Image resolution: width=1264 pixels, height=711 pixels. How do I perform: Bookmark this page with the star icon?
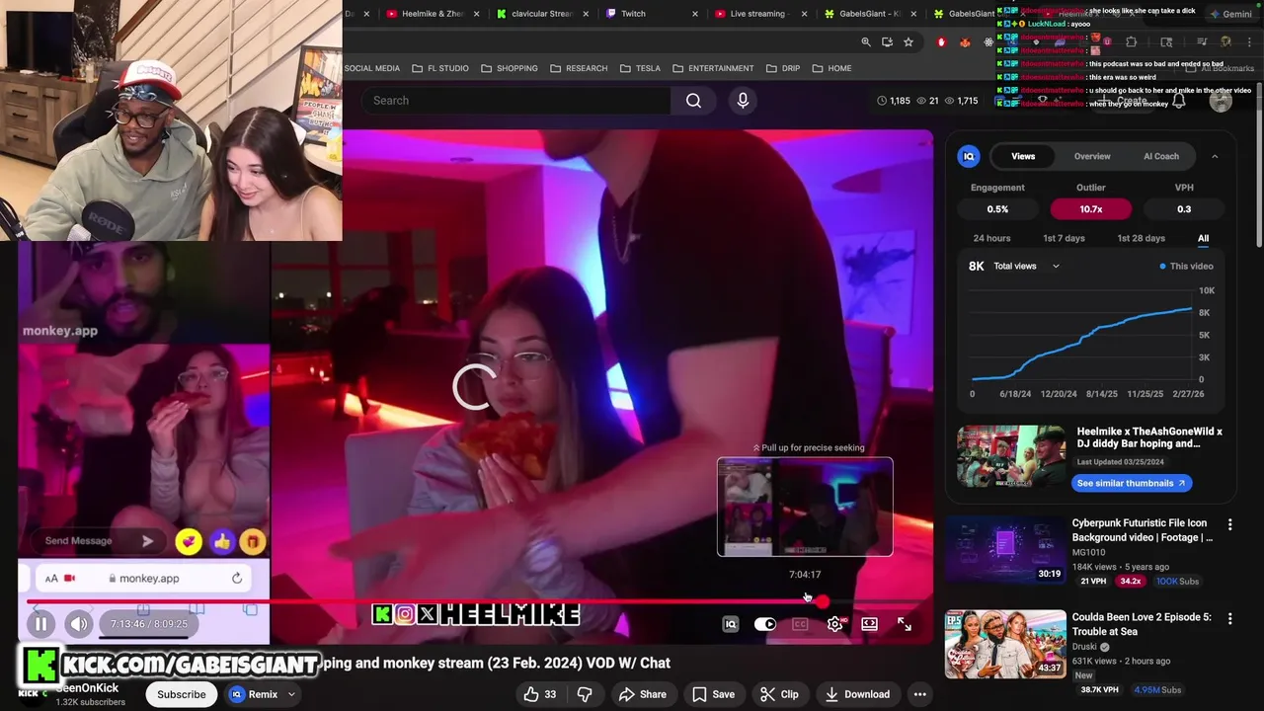[x=908, y=41]
